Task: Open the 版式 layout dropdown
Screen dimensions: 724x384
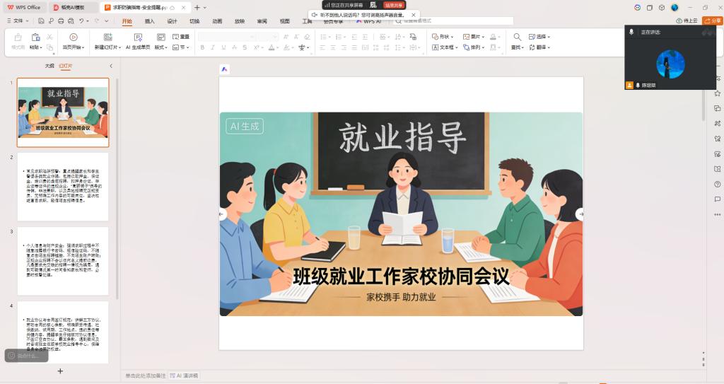Action: click(161, 47)
